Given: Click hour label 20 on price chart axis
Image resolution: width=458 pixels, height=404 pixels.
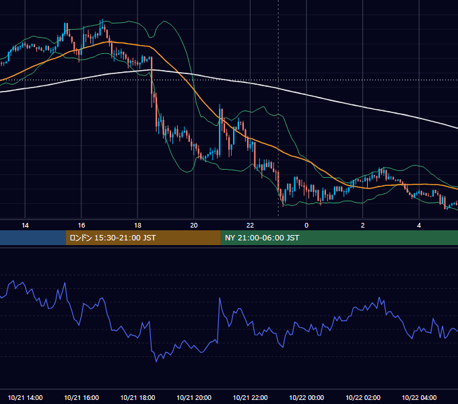Looking at the screenshot, I should pos(194,226).
